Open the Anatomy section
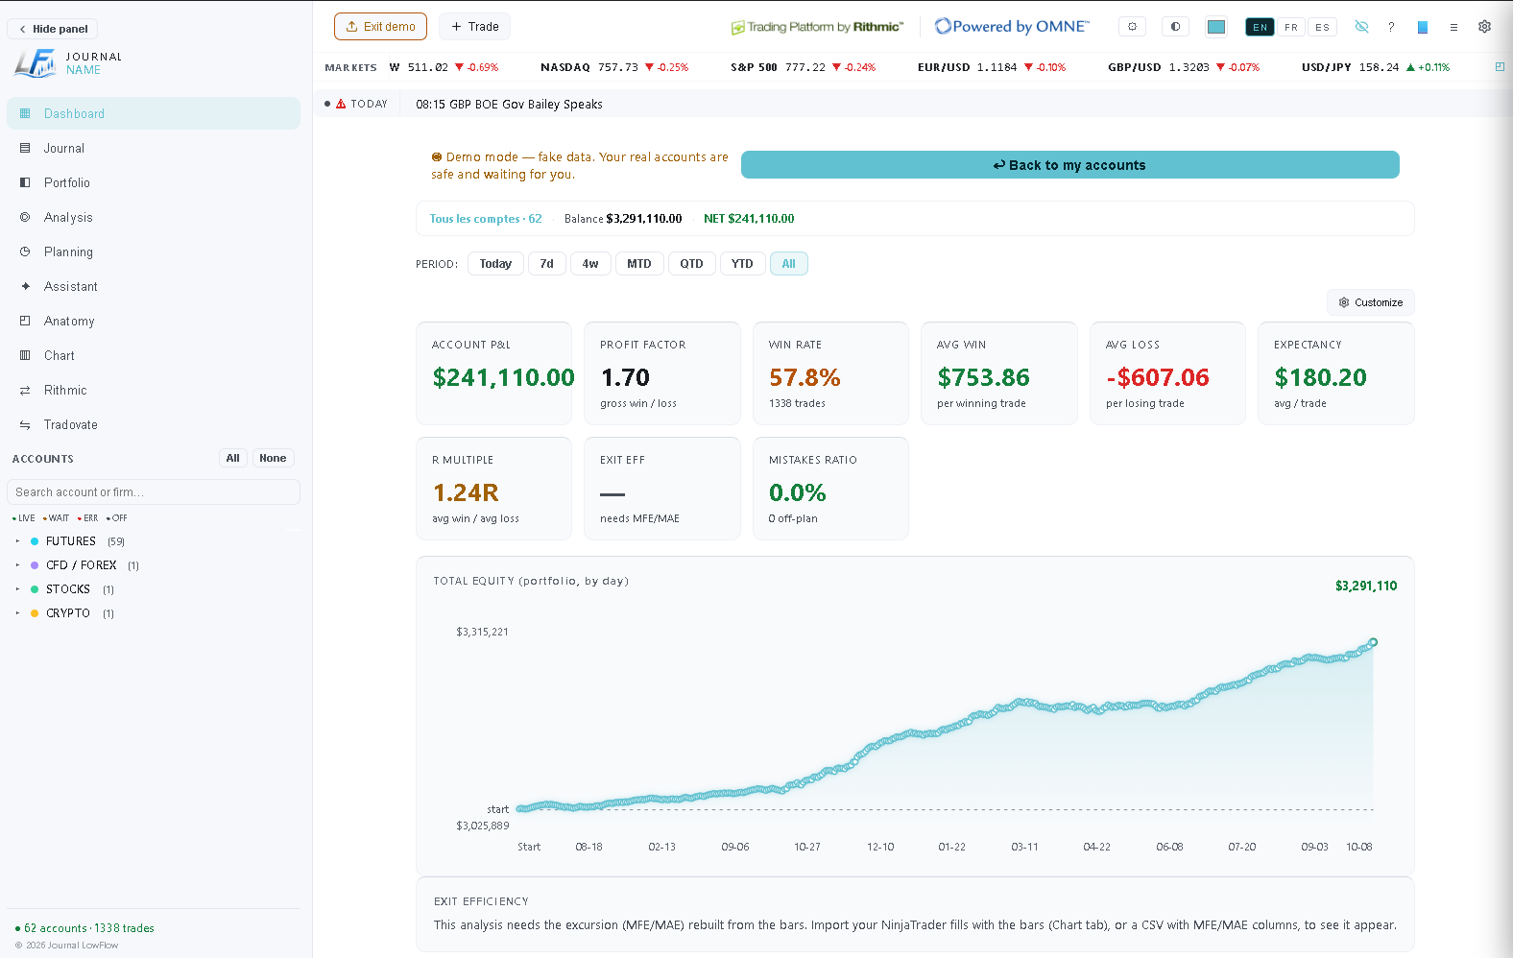The height and width of the screenshot is (958, 1513). [154, 321]
